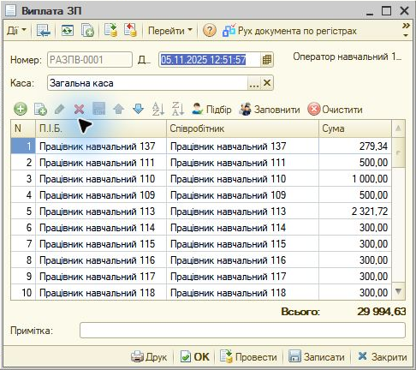
Task: Click the Закрити button
Action: 383,357
